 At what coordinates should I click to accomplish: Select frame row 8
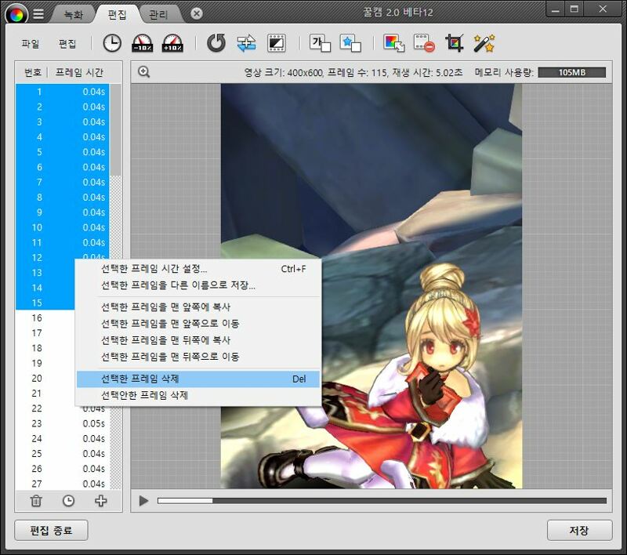[x=63, y=197]
